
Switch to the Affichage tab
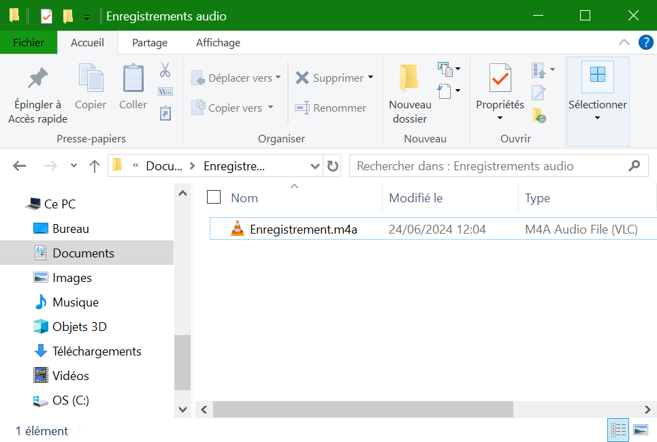coord(218,42)
